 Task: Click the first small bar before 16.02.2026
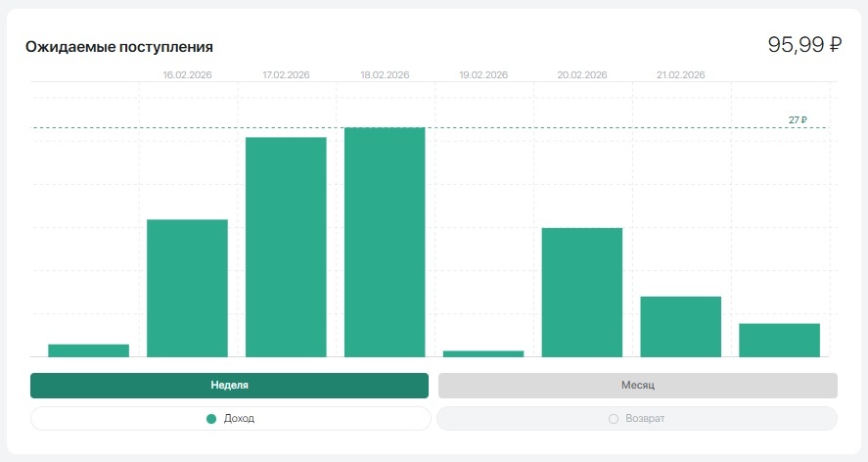pos(89,350)
